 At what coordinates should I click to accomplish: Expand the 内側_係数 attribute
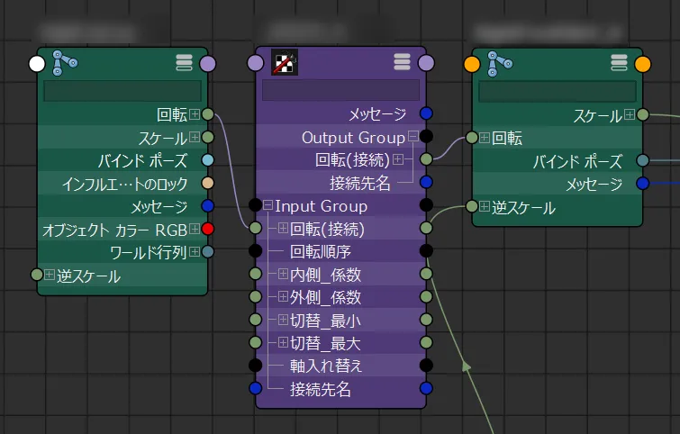pyautogui.click(x=283, y=274)
